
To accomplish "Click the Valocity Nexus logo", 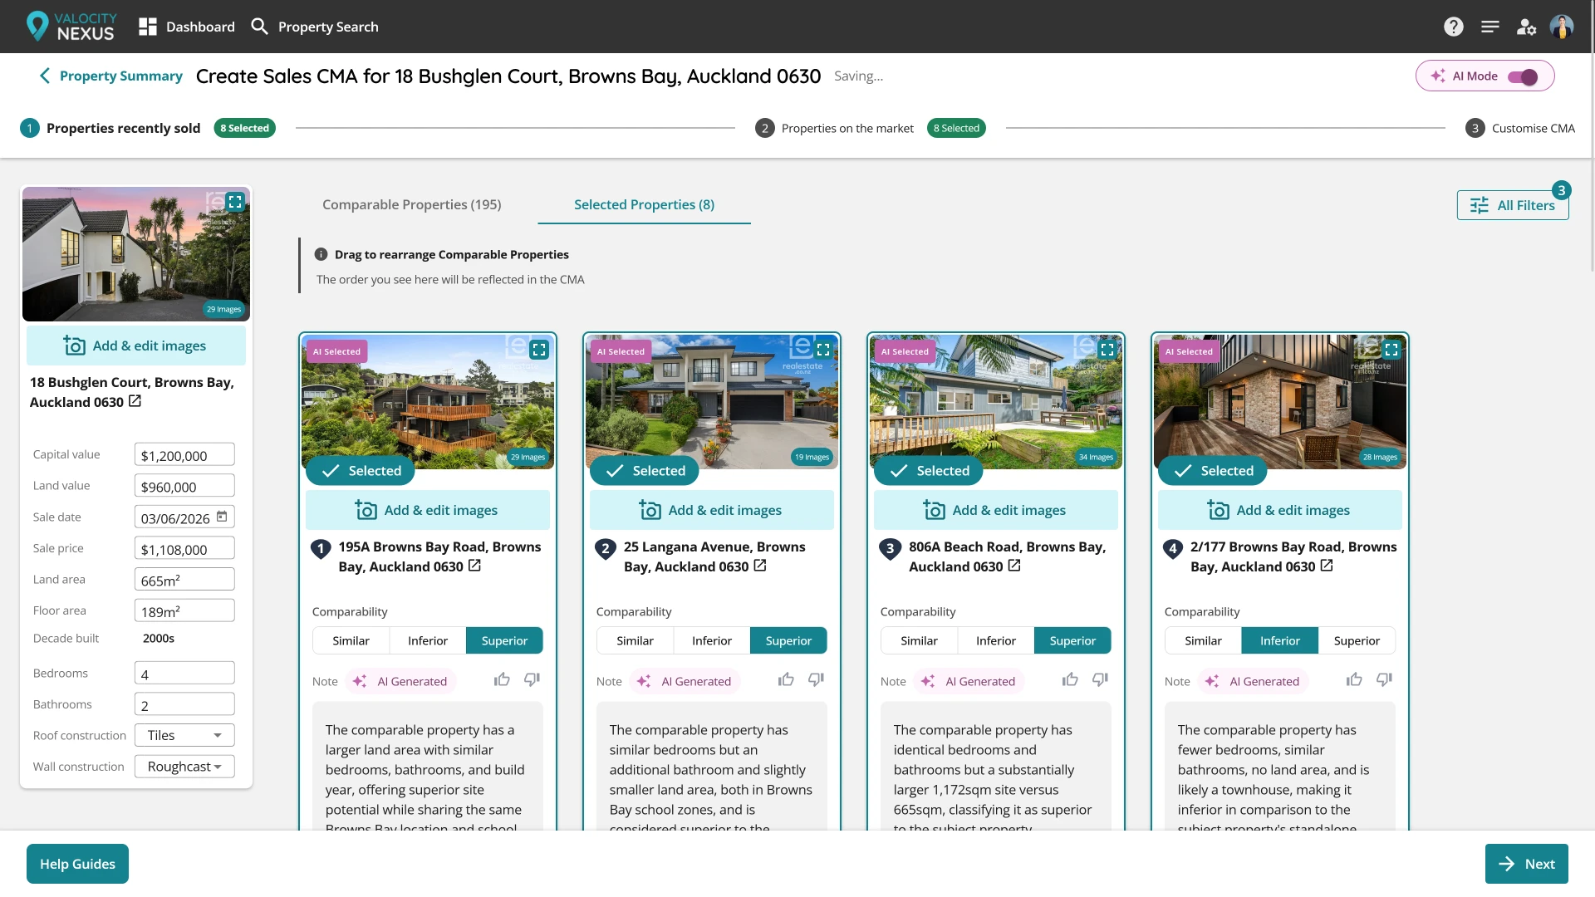I will [x=71, y=27].
